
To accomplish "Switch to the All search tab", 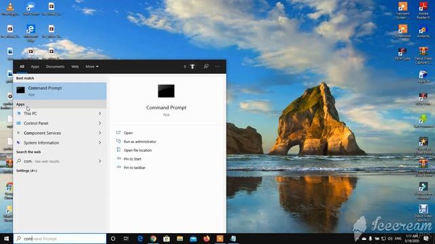I will [x=22, y=66].
